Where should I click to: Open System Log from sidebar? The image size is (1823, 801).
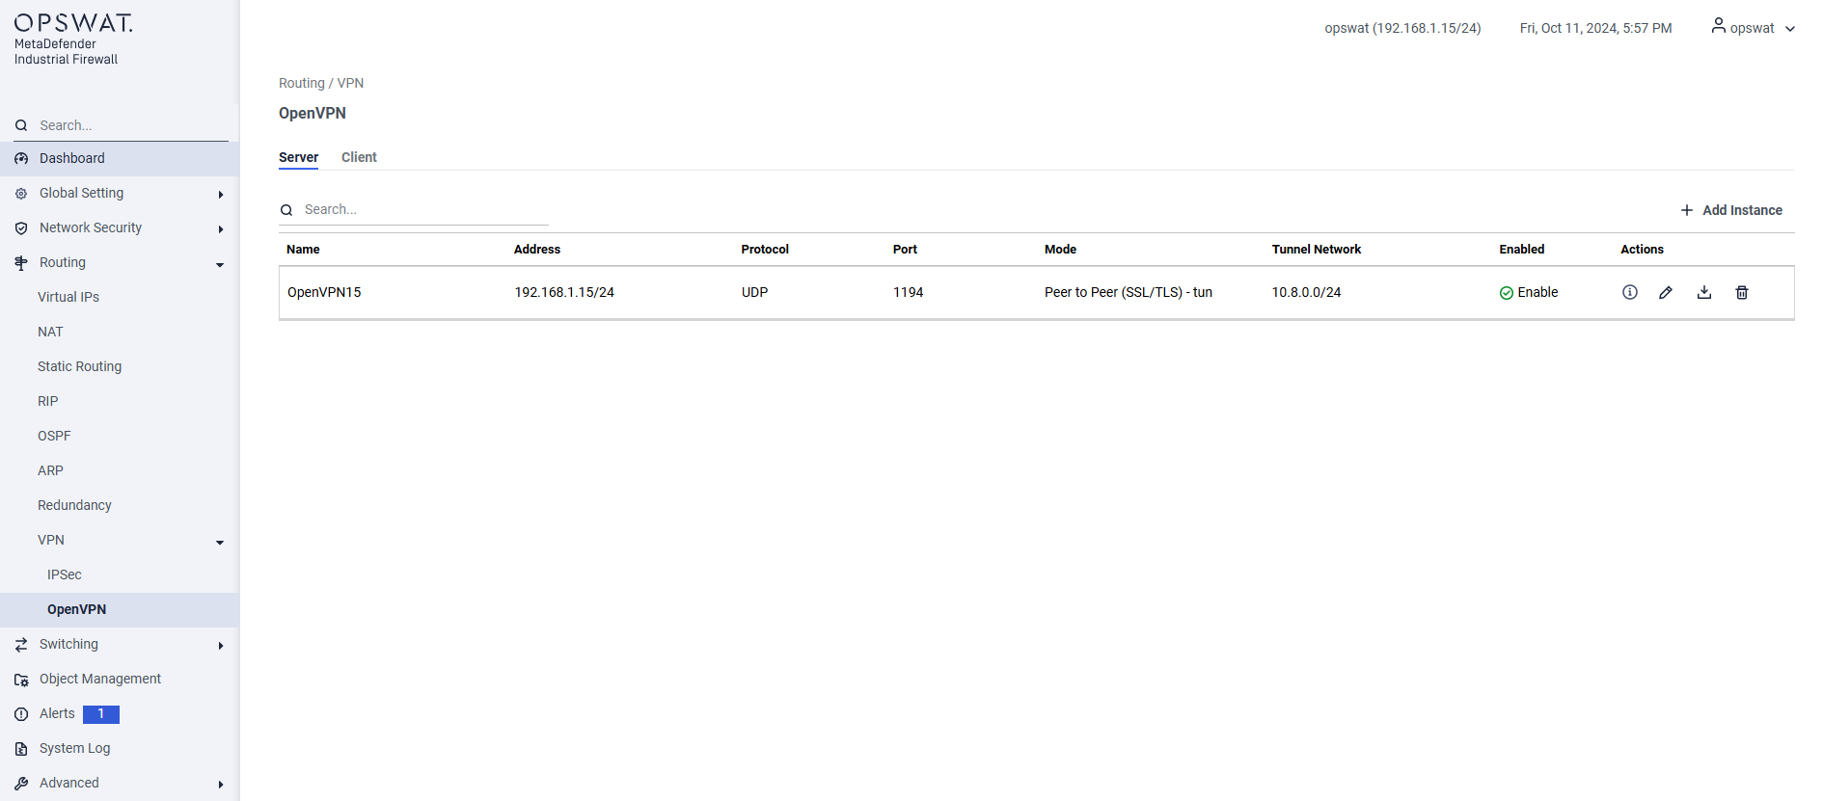click(x=74, y=748)
